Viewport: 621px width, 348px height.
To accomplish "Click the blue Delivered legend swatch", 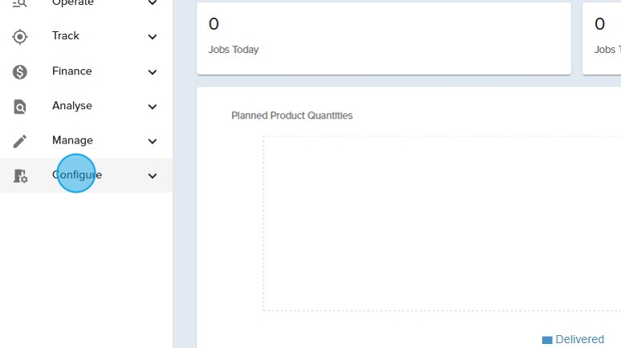I will coord(547,340).
